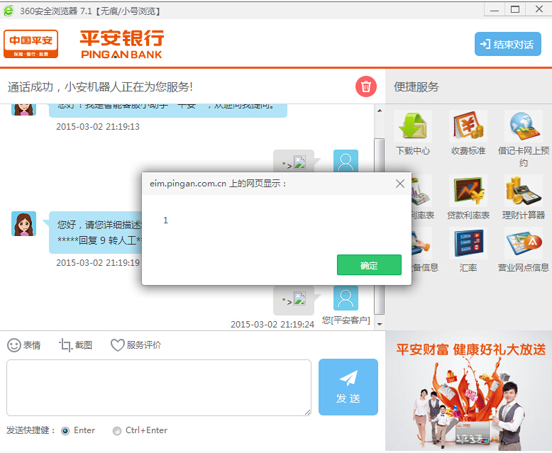
Task: Open the 汇率 exchange rate icon
Action: click(468, 243)
